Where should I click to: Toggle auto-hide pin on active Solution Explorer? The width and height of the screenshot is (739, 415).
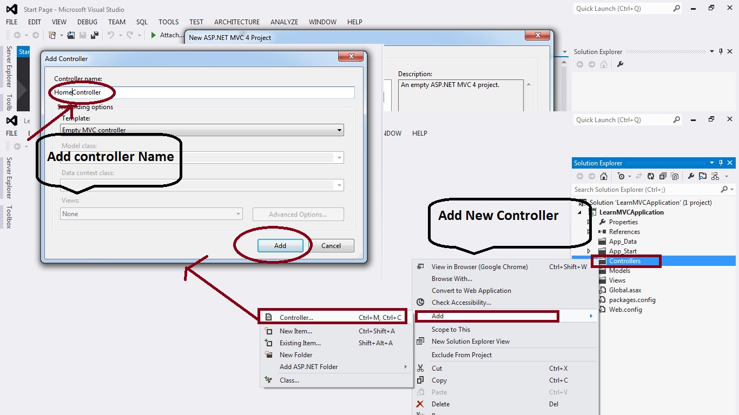pyautogui.click(x=721, y=163)
